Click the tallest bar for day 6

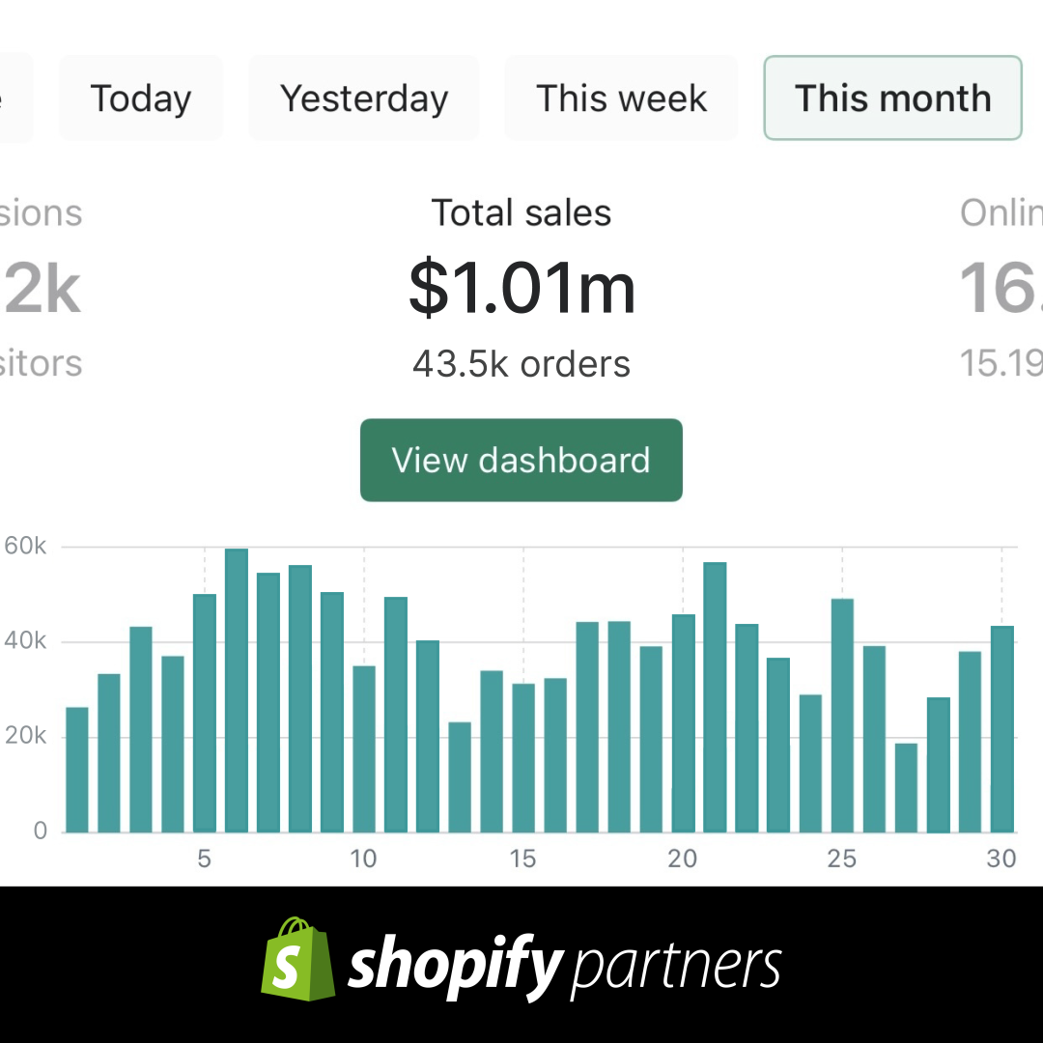(x=237, y=691)
